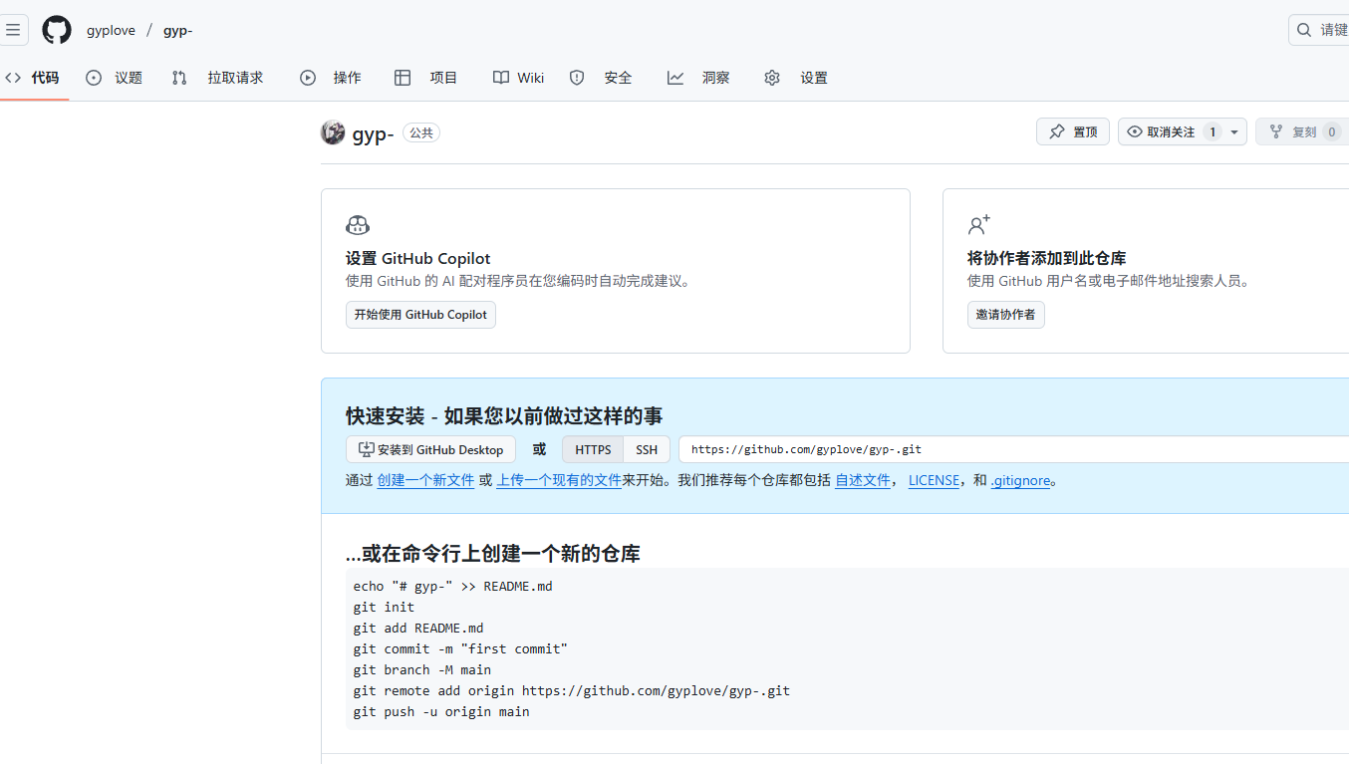Image resolution: width=1349 pixels, height=764 pixels.
Task: Click the 快速安装 heading text
Action: tap(504, 415)
